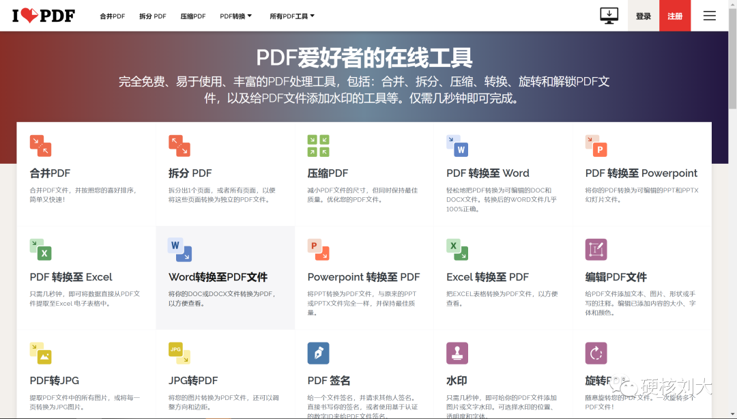This screenshot has height=419, width=737.
Task: Click the PDF to Word icon
Action: pyautogui.click(x=457, y=146)
